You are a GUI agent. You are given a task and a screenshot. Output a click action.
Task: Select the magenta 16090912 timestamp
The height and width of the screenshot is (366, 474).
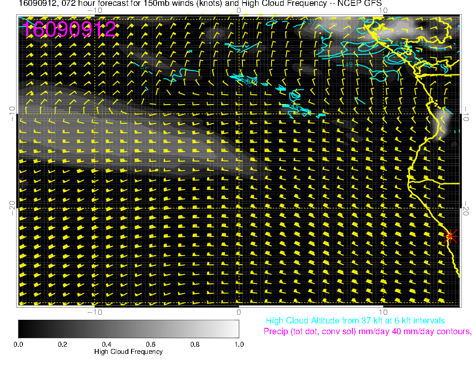tap(70, 29)
